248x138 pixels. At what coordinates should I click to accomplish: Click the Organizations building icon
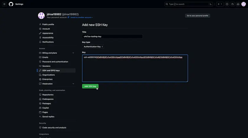pos(40,75)
